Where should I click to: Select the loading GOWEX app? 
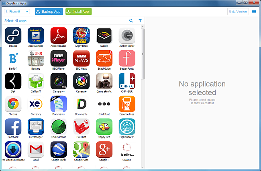coord(127,150)
